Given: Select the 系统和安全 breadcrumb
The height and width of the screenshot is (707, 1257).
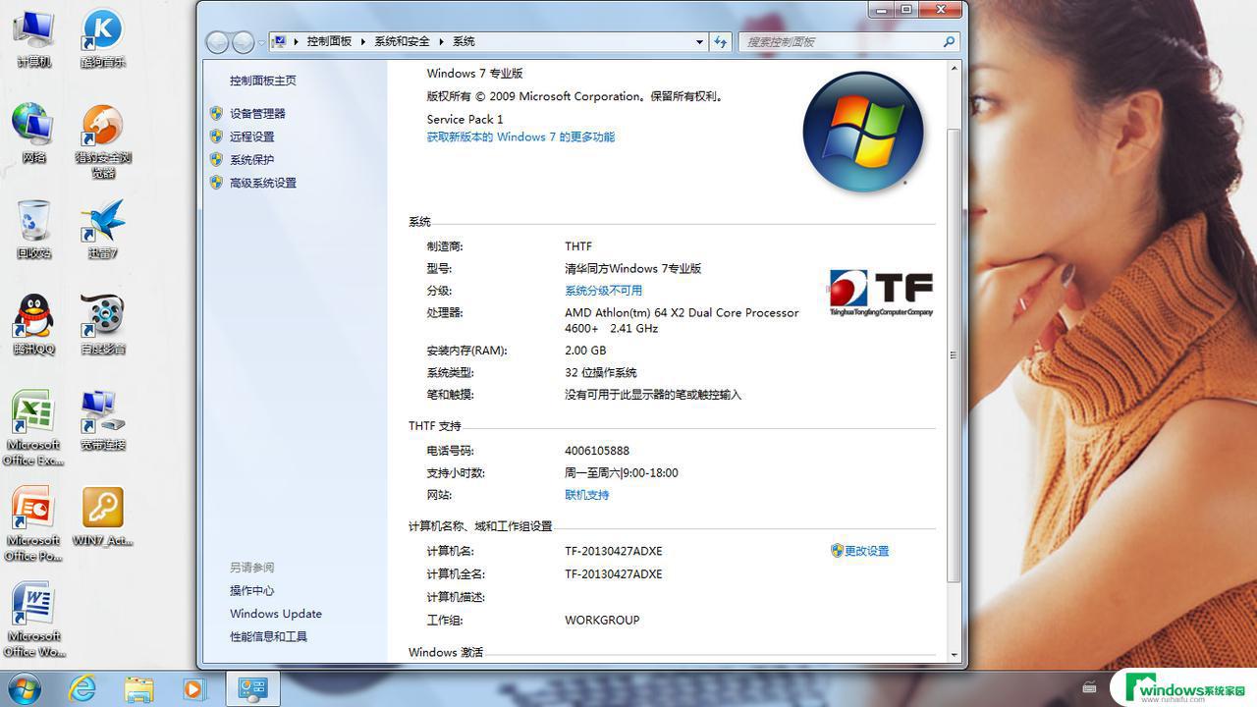Looking at the screenshot, I should 402,41.
